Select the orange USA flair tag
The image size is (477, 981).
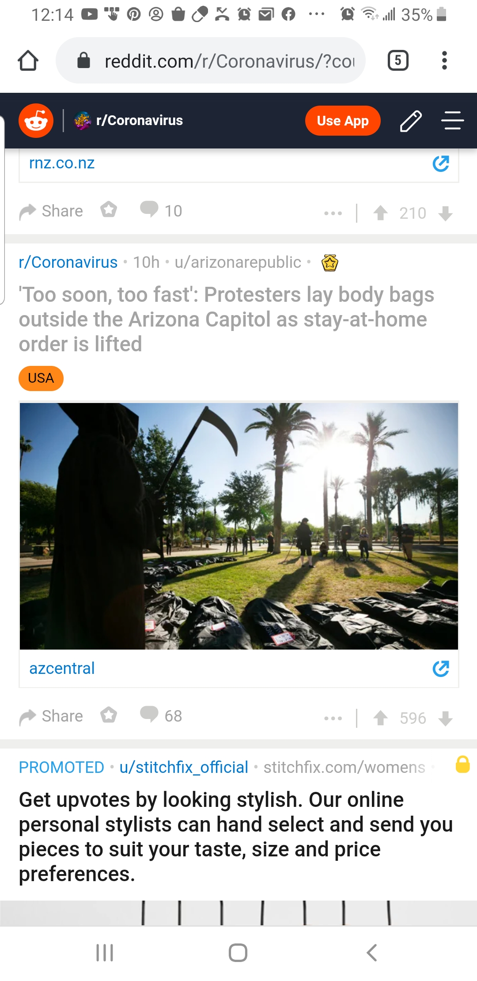41,378
